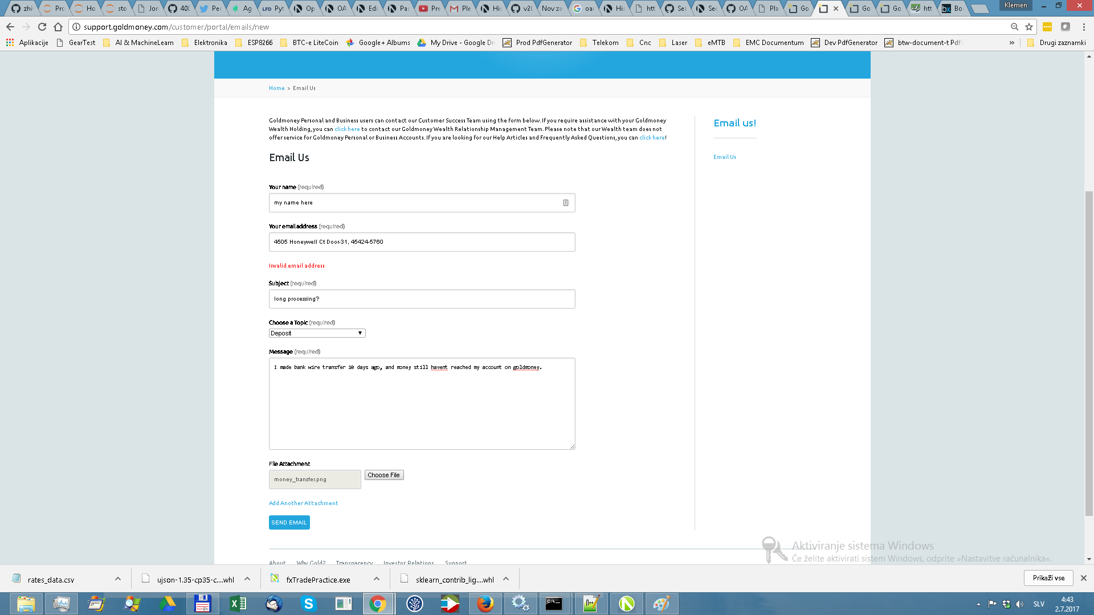Open Thunderbird taskbar icon
The width and height of the screenshot is (1094, 615).
tap(273, 604)
